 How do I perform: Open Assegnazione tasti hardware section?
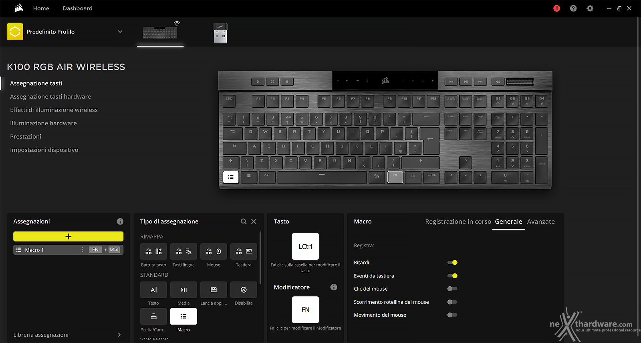tap(50, 96)
